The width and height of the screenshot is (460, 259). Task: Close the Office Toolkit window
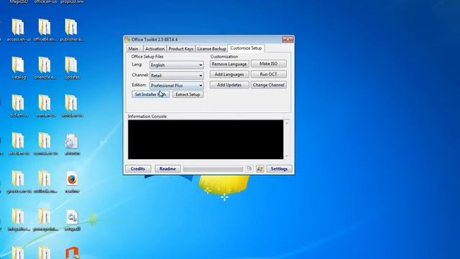coord(287,40)
